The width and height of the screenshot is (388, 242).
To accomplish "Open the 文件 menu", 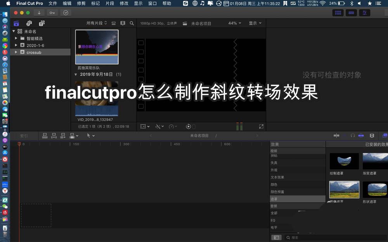I will click(53, 3).
